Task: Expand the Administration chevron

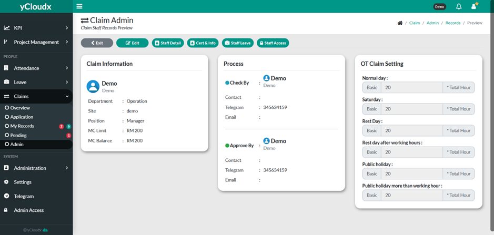Action: click(x=67, y=168)
